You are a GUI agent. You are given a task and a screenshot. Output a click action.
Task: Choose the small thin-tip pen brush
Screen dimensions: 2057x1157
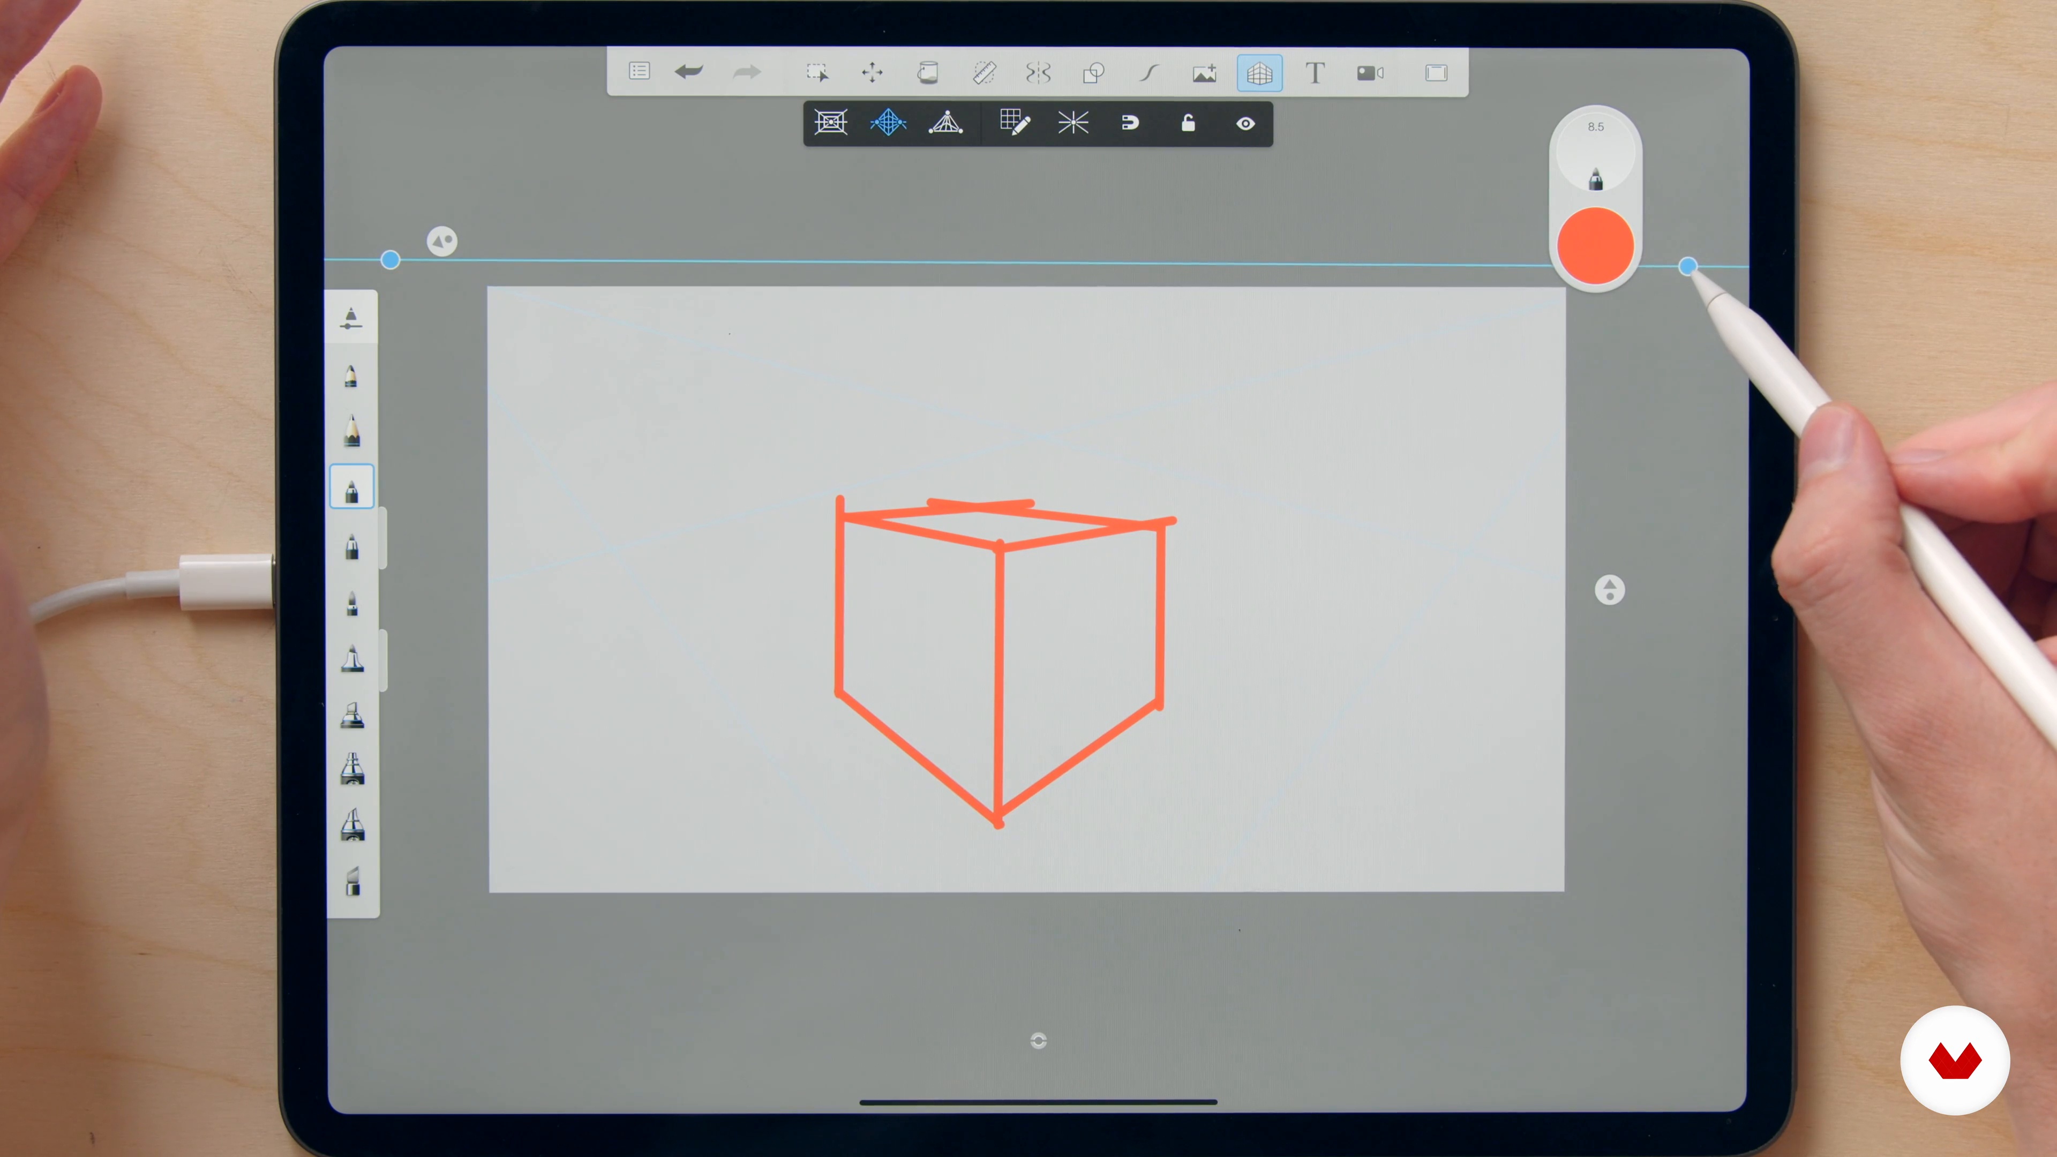351,604
